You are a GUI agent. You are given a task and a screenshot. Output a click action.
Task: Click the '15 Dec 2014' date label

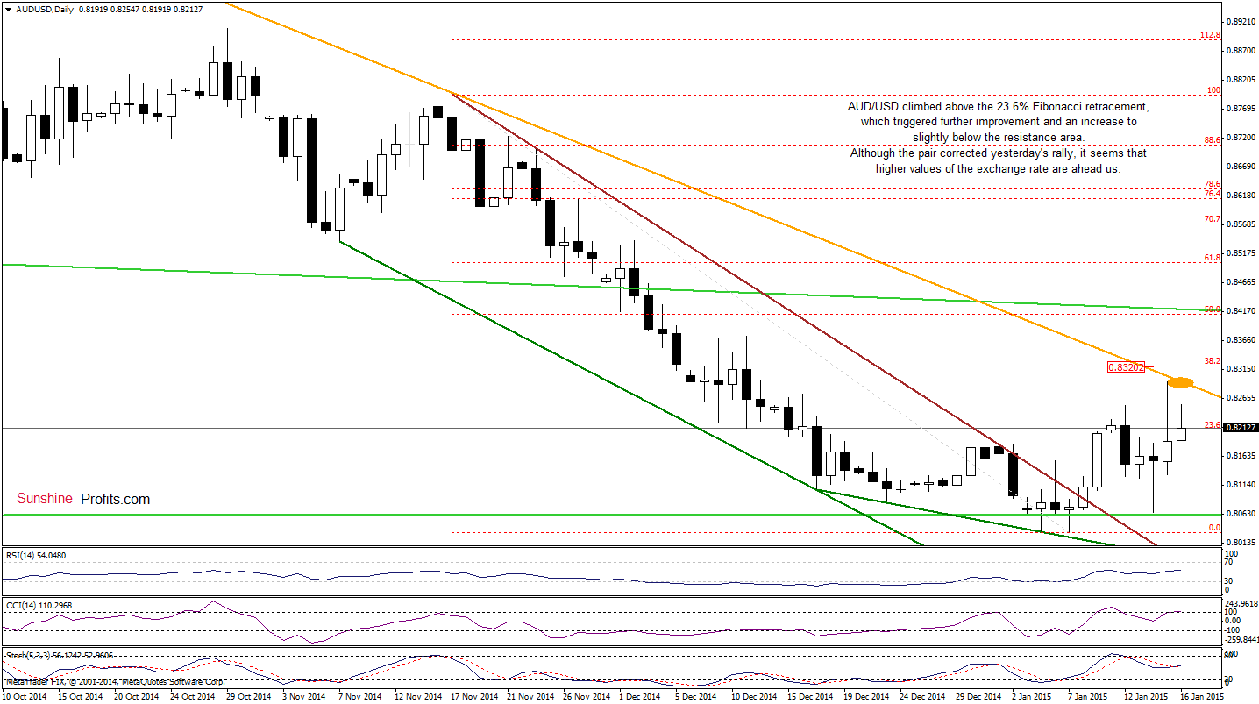(811, 697)
